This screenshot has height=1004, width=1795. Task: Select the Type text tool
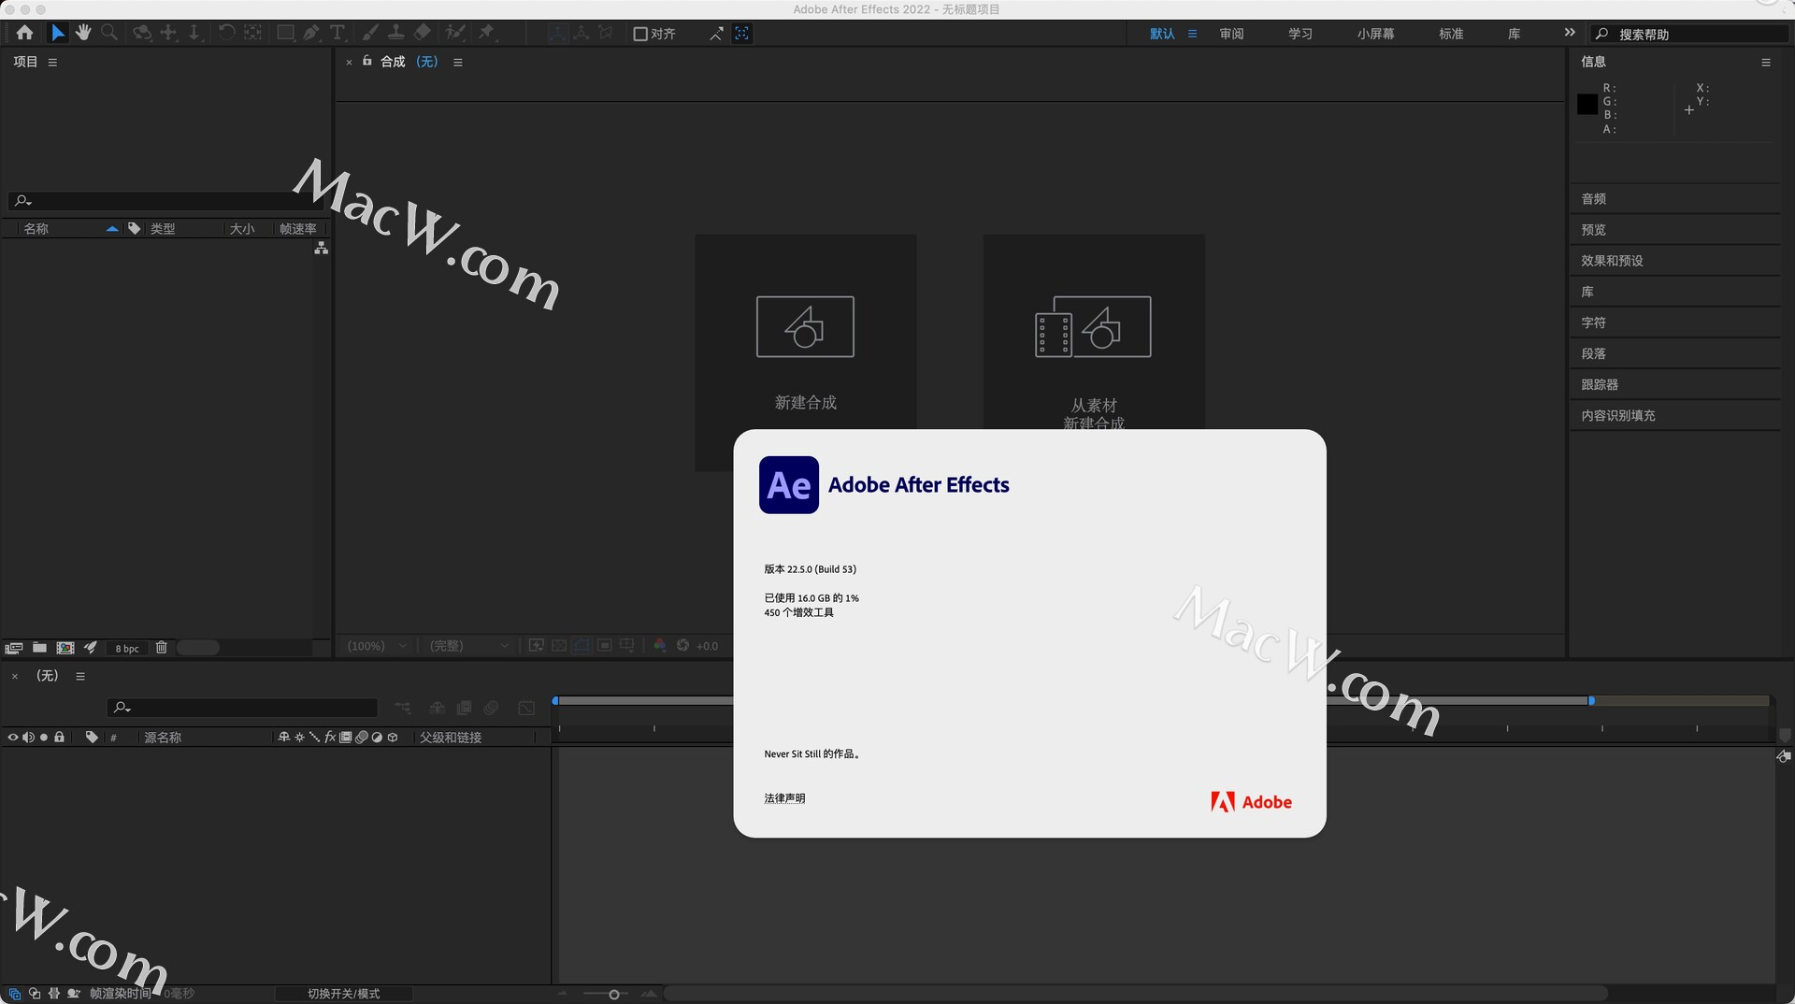pyautogui.click(x=337, y=33)
